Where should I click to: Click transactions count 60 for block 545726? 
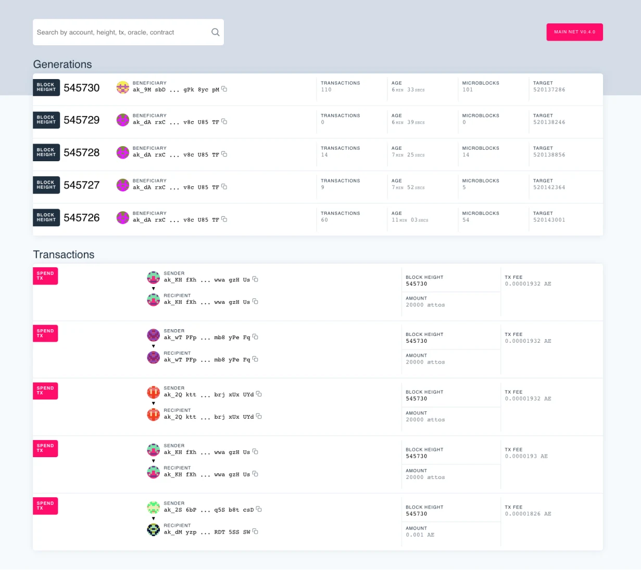(x=324, y=220)
